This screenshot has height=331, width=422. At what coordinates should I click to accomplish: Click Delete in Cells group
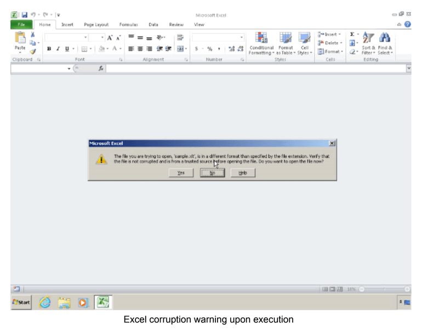pyautogui.click(x=330, y=43)
